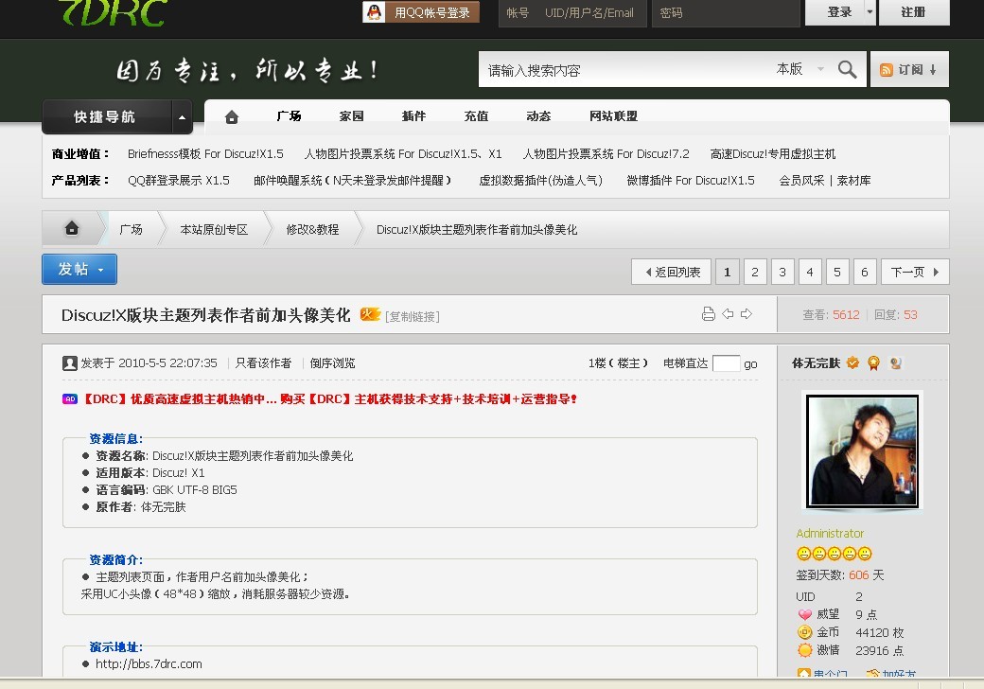Click the print thread icon
Screen dimensions: 984x689
click(x=708, y=314)
